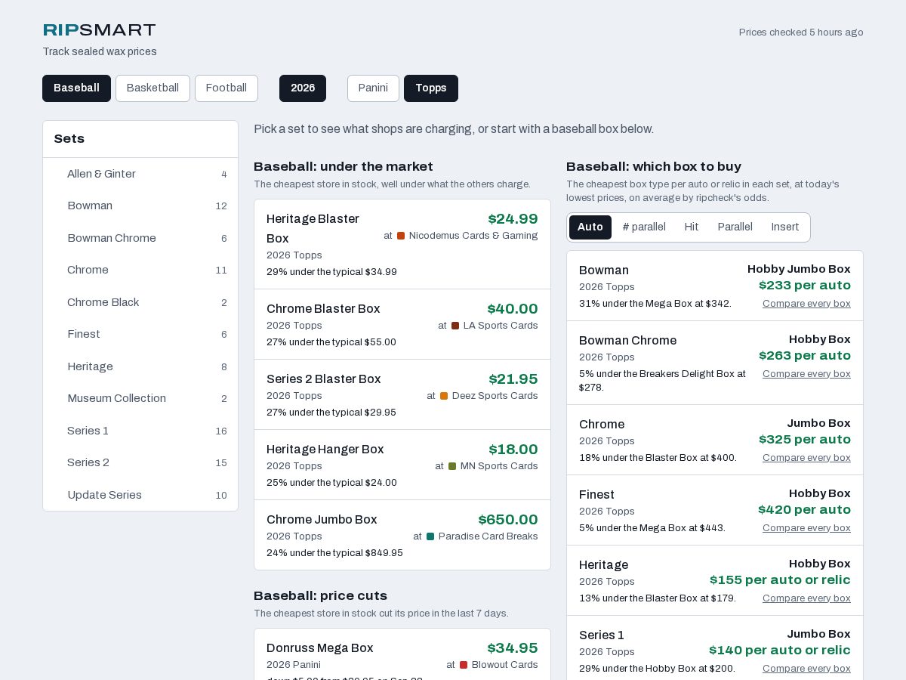
Task: Click the $420 per auto value
Action: [805, 510]
